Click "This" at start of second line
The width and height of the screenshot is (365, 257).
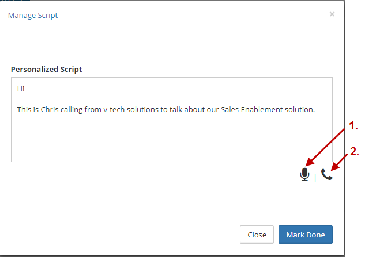(x=24, y=109)
